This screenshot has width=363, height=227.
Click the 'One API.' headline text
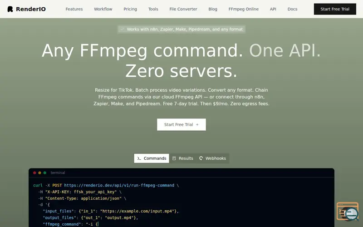coord(285,50)
